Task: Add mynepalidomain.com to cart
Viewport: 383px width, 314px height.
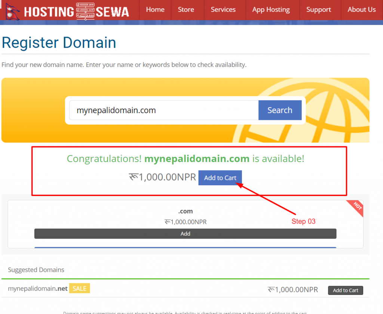Action: coord(220,178)
